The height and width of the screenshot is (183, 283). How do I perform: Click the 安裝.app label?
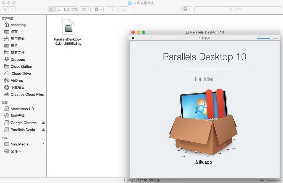coord(203,162)
